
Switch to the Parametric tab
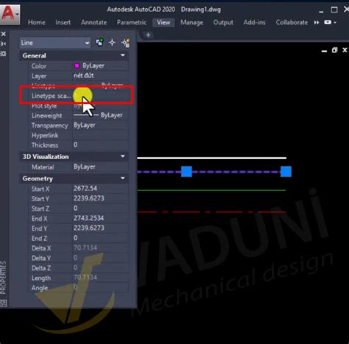[132, 23]
